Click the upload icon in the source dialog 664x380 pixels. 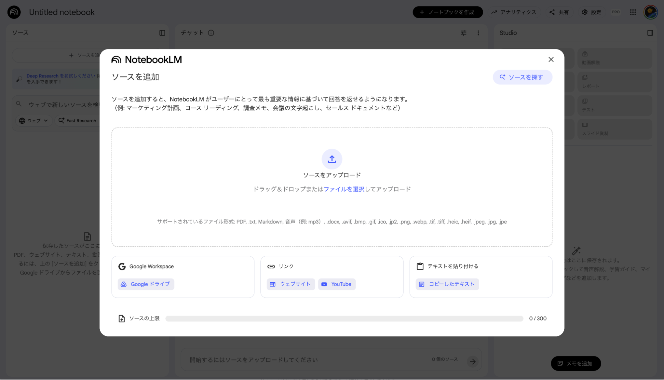(332, 159)
